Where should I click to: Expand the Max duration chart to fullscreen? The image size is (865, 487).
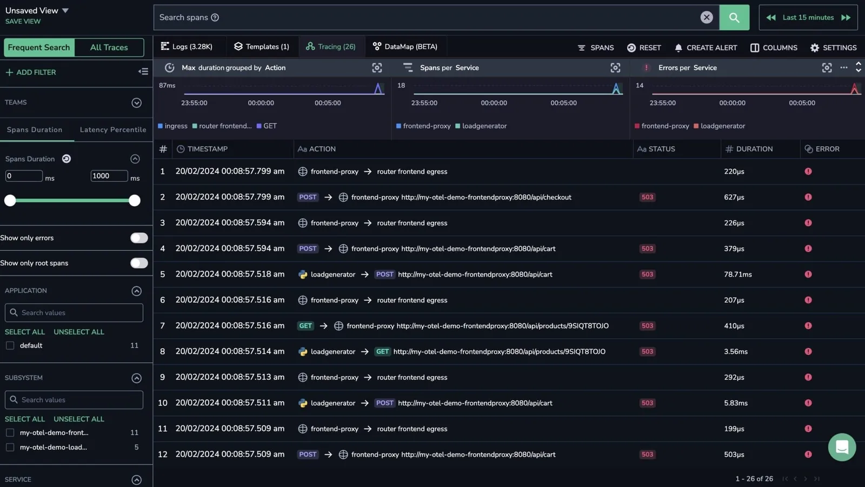point(377,68)
